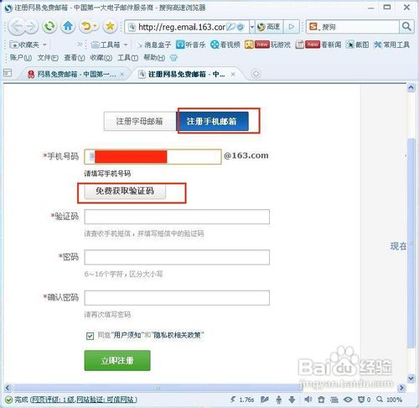Open 常用工具 common tools
The image size is (419, 408).
click(392, 44)
